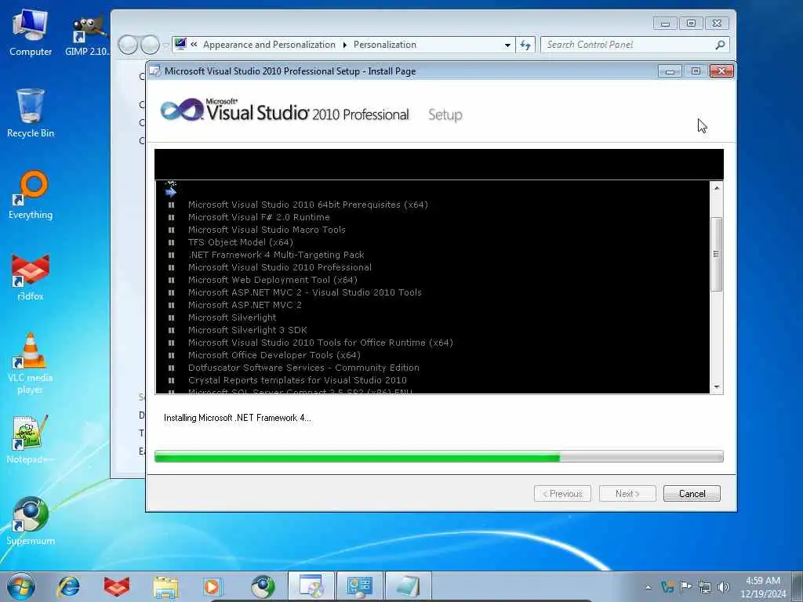
Task: Open VLC media player shortcut
Action: coord(31,364)
